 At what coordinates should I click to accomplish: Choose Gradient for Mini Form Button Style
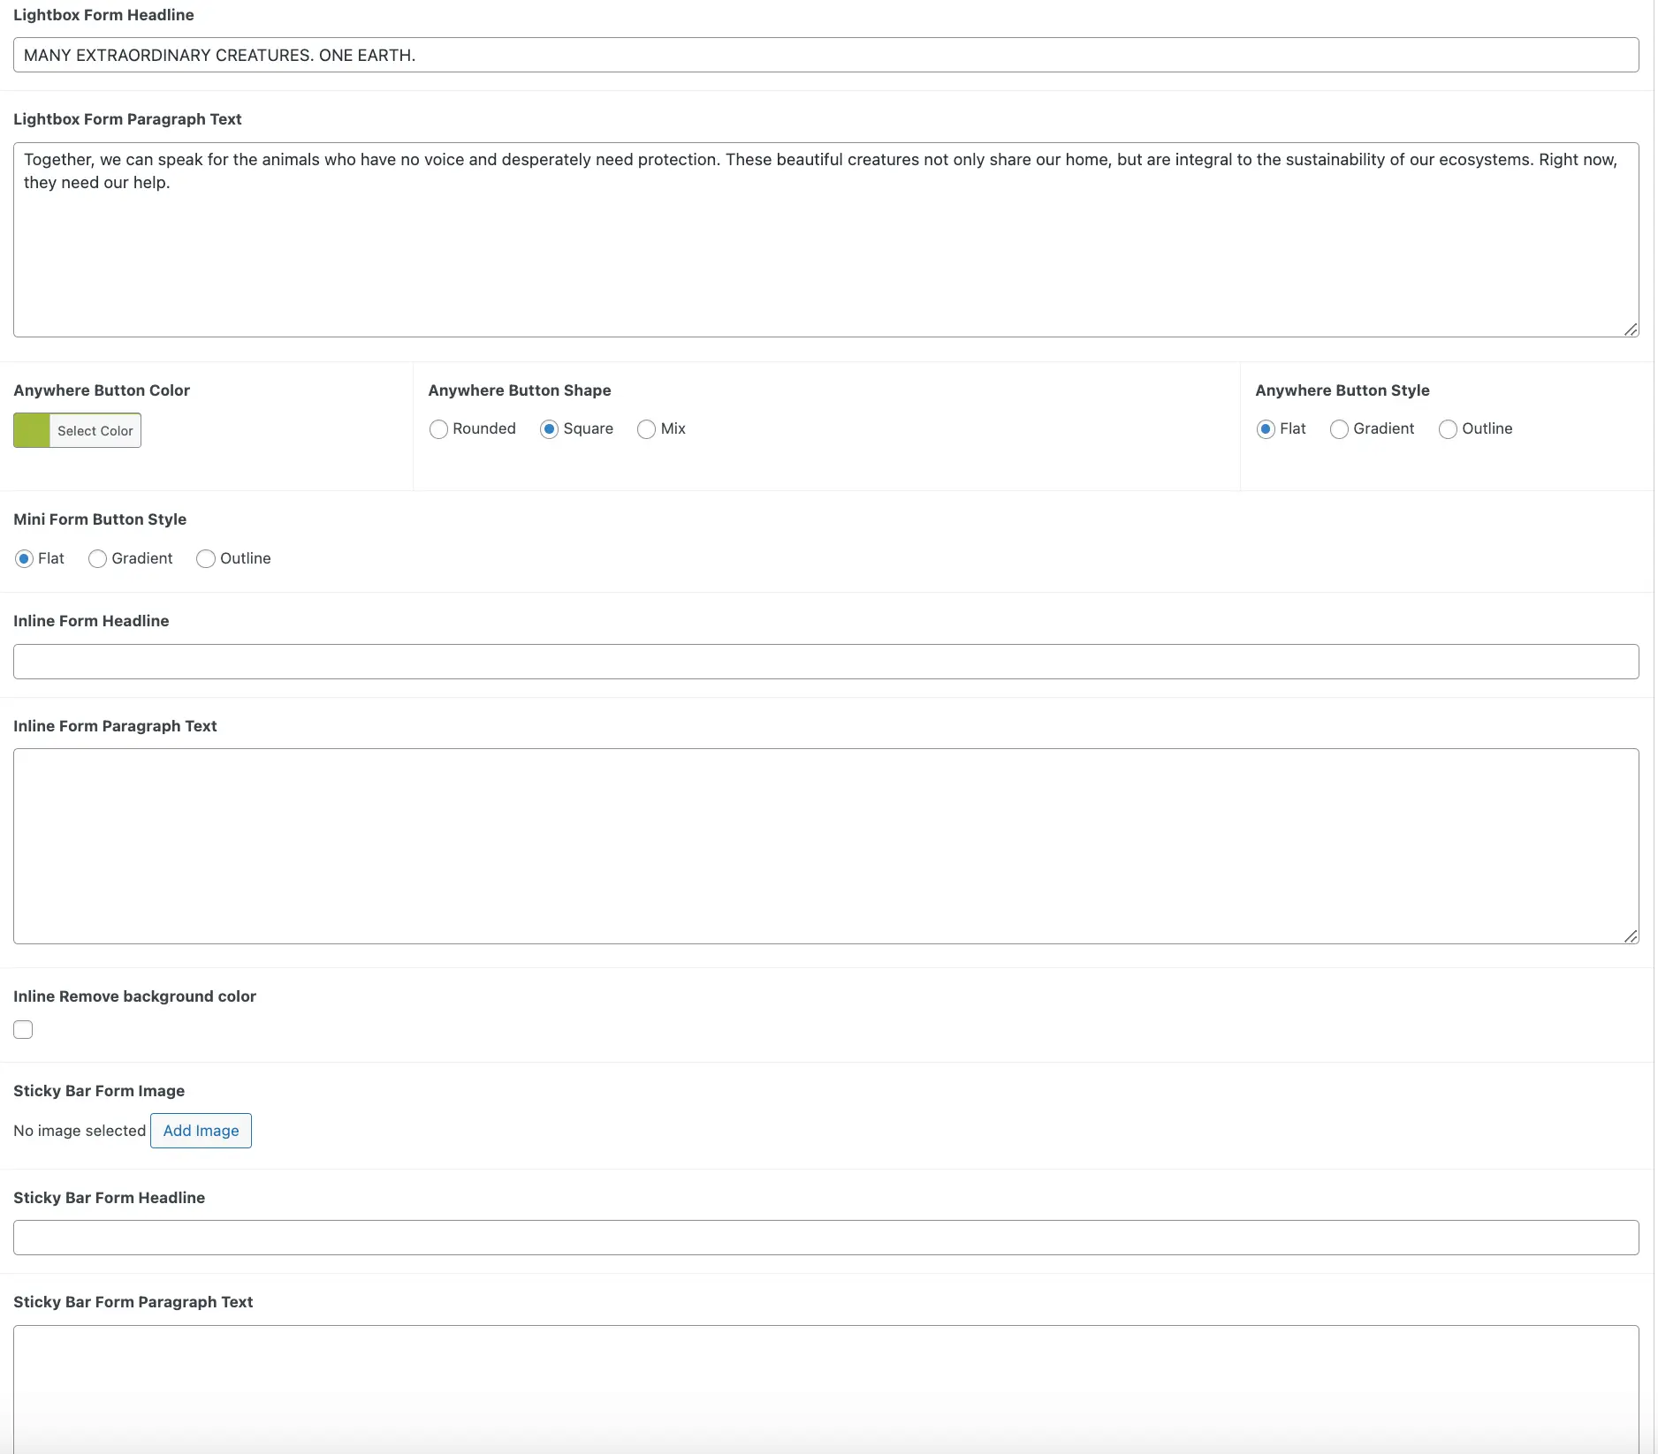coord(97,559)
